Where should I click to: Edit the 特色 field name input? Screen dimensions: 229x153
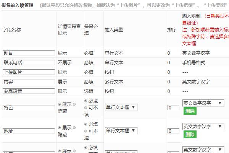coord(29,107)
